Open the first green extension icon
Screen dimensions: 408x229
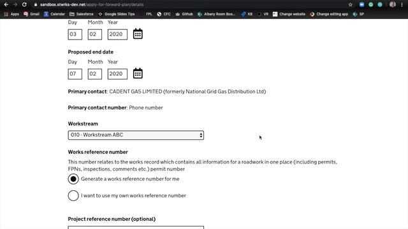click(x=371, y=4)
